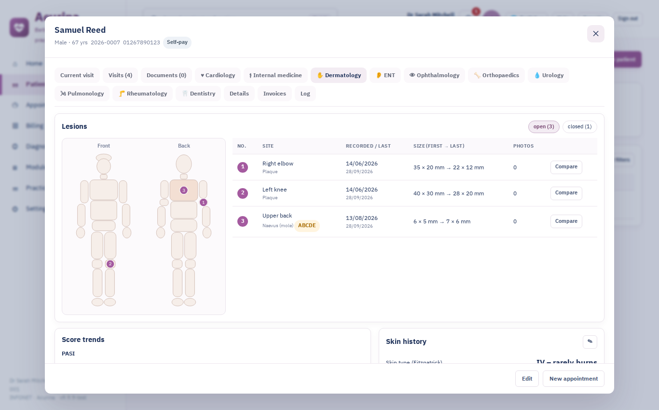Click the patient number 2026-0007

pos(105,42)
